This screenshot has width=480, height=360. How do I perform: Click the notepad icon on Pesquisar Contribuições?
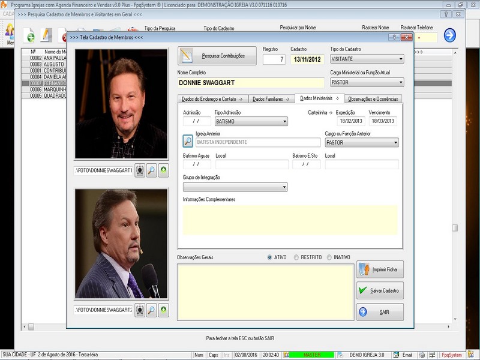[187, 56]
